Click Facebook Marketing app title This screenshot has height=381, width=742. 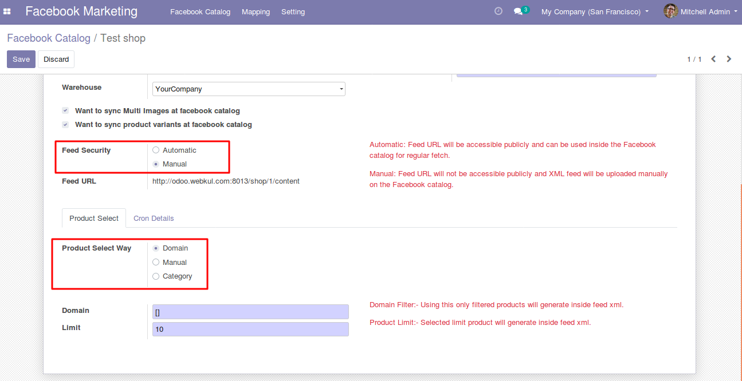(x=81, y=11)
